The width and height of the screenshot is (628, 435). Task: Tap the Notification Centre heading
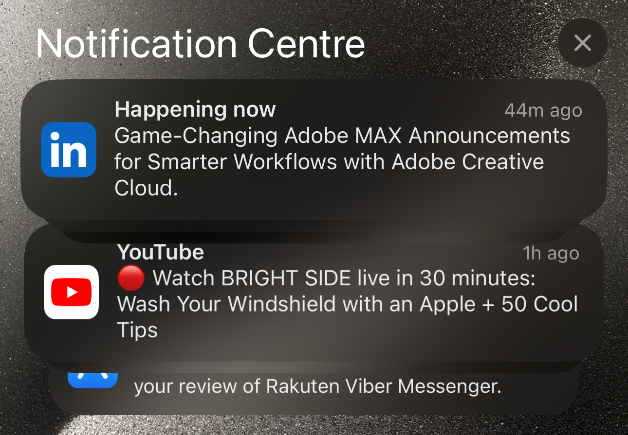[201, 44]
